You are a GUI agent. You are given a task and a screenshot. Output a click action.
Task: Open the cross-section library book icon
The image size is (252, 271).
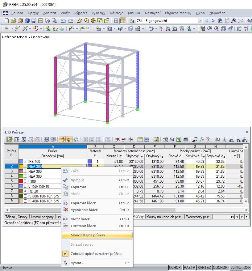pos(217,139)
